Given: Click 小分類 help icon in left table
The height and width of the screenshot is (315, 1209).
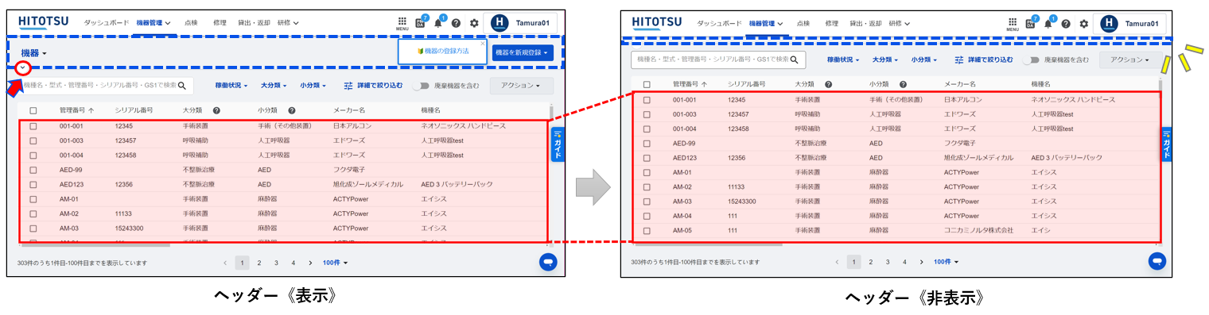Looking at the screenshot, I should [292, 111].
